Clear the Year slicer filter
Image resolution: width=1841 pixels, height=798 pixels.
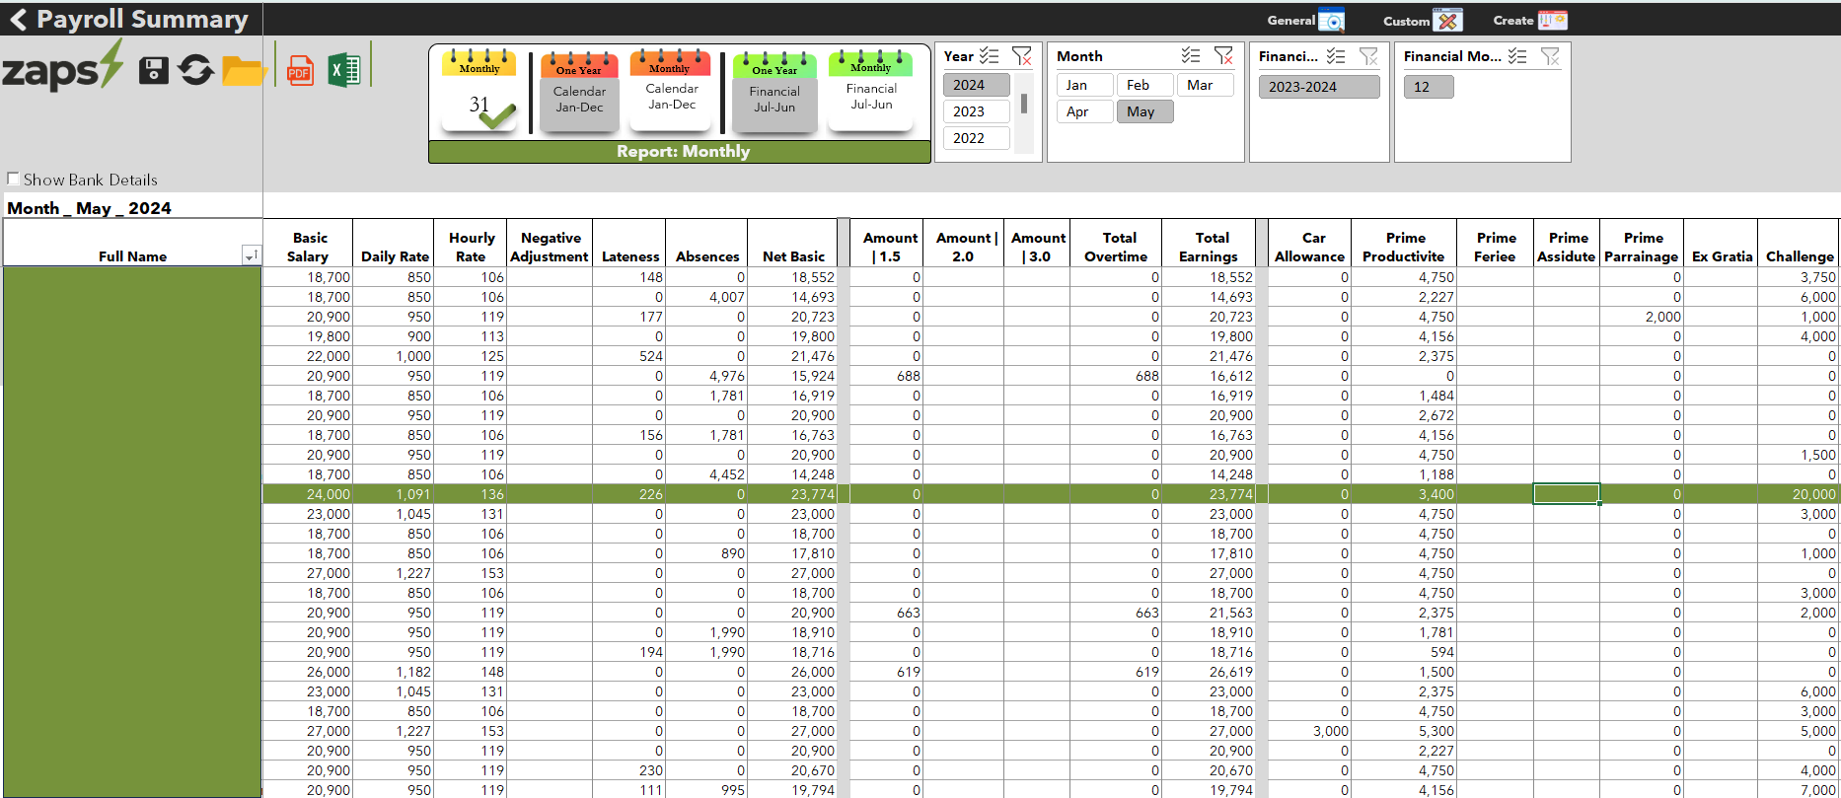[1022, 56]
